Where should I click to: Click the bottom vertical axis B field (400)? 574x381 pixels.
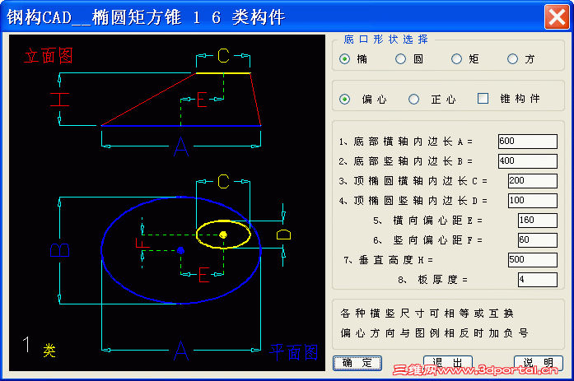click(528, 161)
